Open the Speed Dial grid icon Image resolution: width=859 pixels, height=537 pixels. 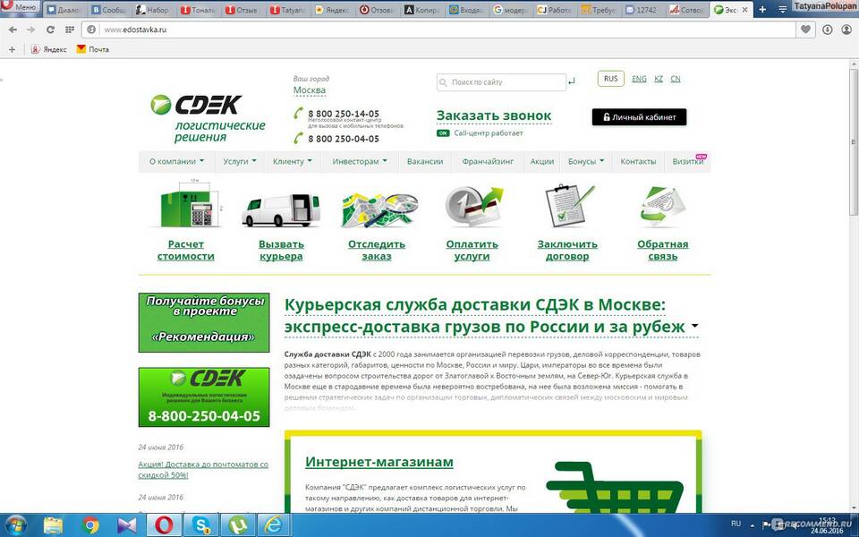pos(69,30)
